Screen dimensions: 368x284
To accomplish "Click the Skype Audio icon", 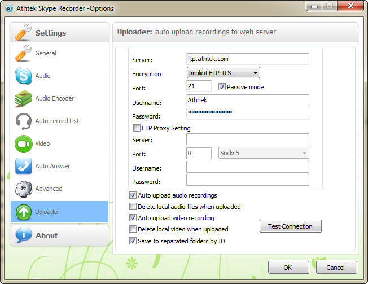I will (23, 76).
